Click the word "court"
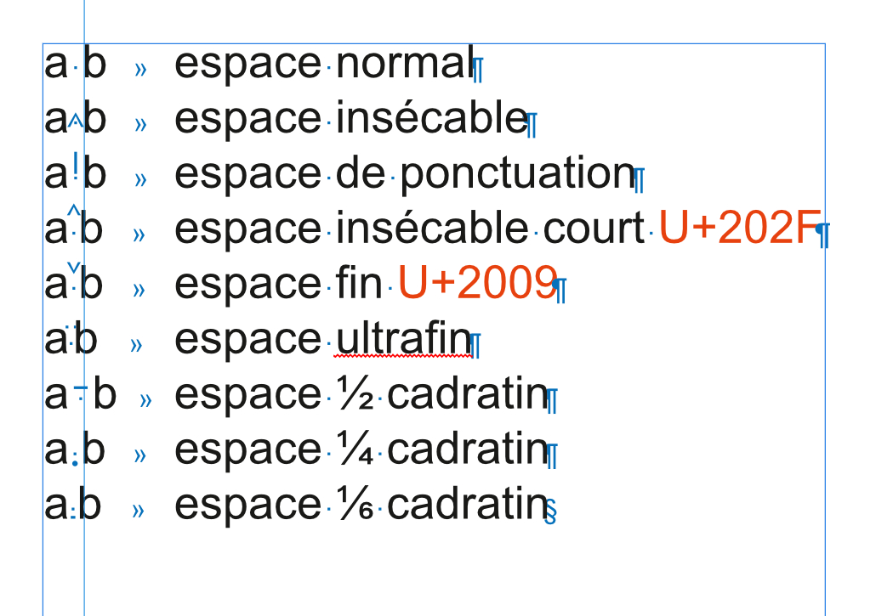 594,229
